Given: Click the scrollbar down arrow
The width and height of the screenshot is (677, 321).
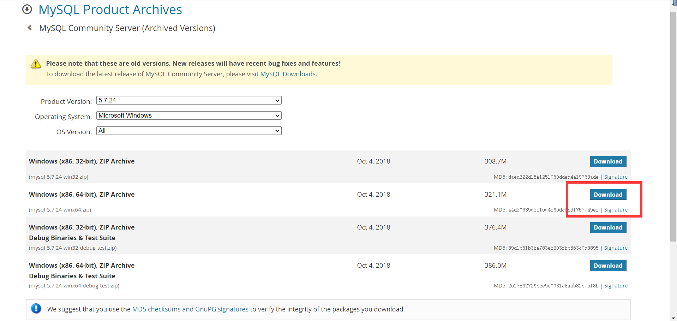Looking at the screenshot, I should tap(673, 318).
